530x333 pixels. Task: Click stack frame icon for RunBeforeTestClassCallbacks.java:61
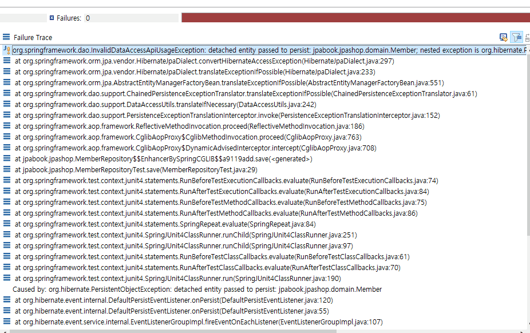tap(7, 256)
